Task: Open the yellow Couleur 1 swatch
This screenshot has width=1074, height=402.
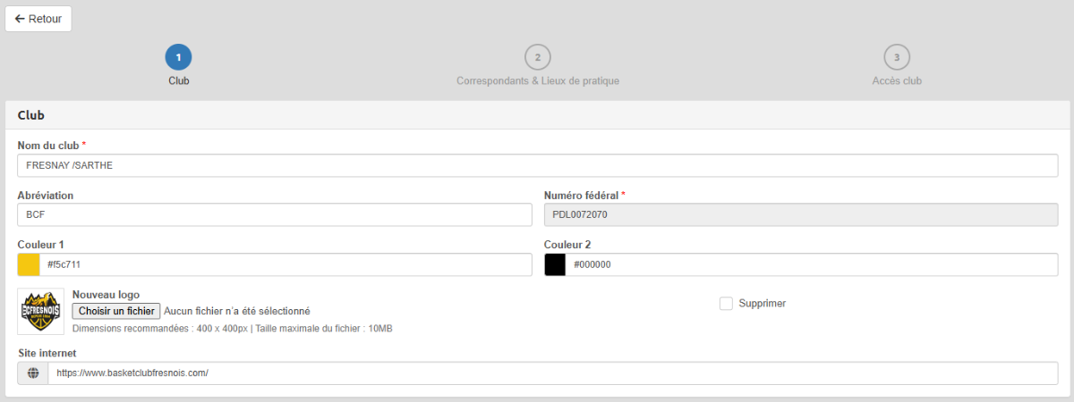Action: click(x=29, y=264)
